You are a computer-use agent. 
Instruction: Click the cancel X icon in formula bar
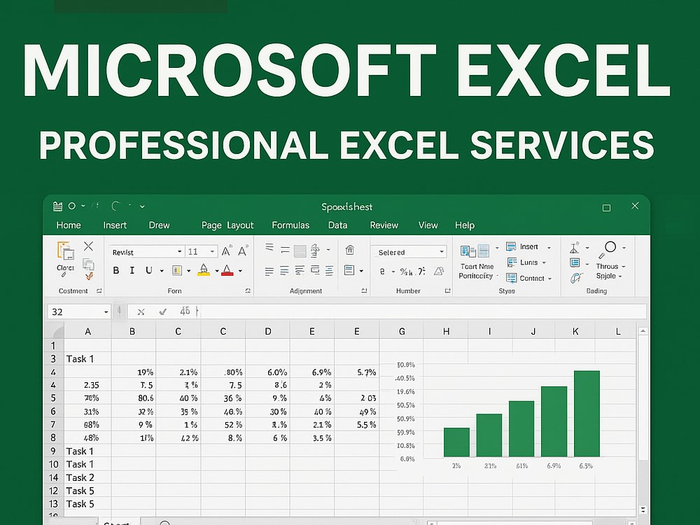pos(141,311)
